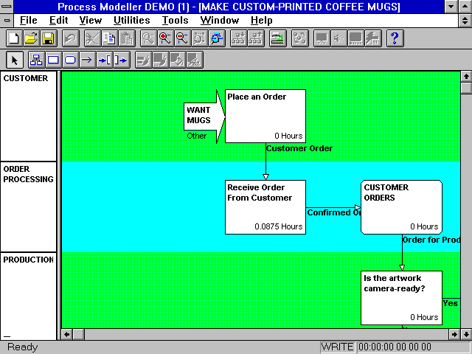Open the Utilities menu
Image resolution: width=472 pixels, height=354 pixels.
(x=131, y=21)
